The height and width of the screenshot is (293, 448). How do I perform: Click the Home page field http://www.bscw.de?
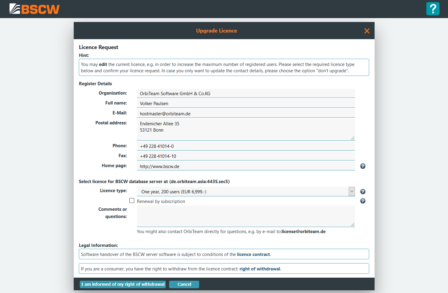tap(246, 166)
